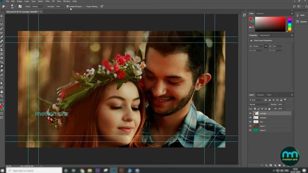Open the layer Fill dropdown
Viewport: 308px width, 173px height.
tap(284, 109)
